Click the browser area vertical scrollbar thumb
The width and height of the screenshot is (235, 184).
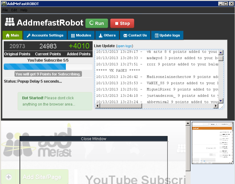[x=188, y=148]
